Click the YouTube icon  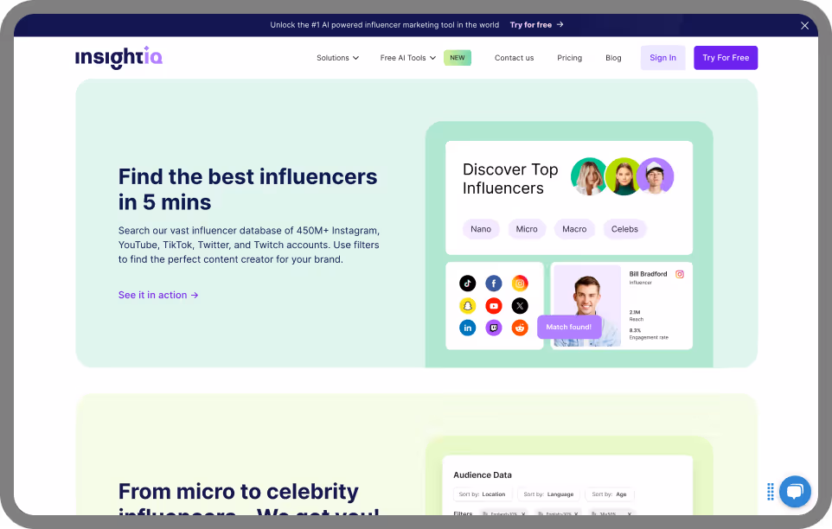pos(494,306)
